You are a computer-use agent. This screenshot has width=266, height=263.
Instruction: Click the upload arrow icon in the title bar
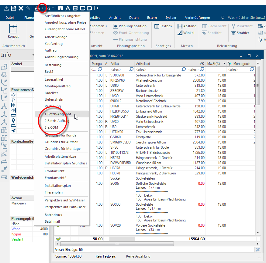6,8
